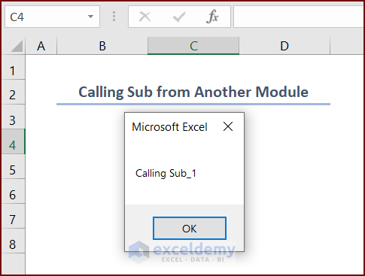365x276 pixels.
Task: Select row 1 header
Action: tap(13, 68)
